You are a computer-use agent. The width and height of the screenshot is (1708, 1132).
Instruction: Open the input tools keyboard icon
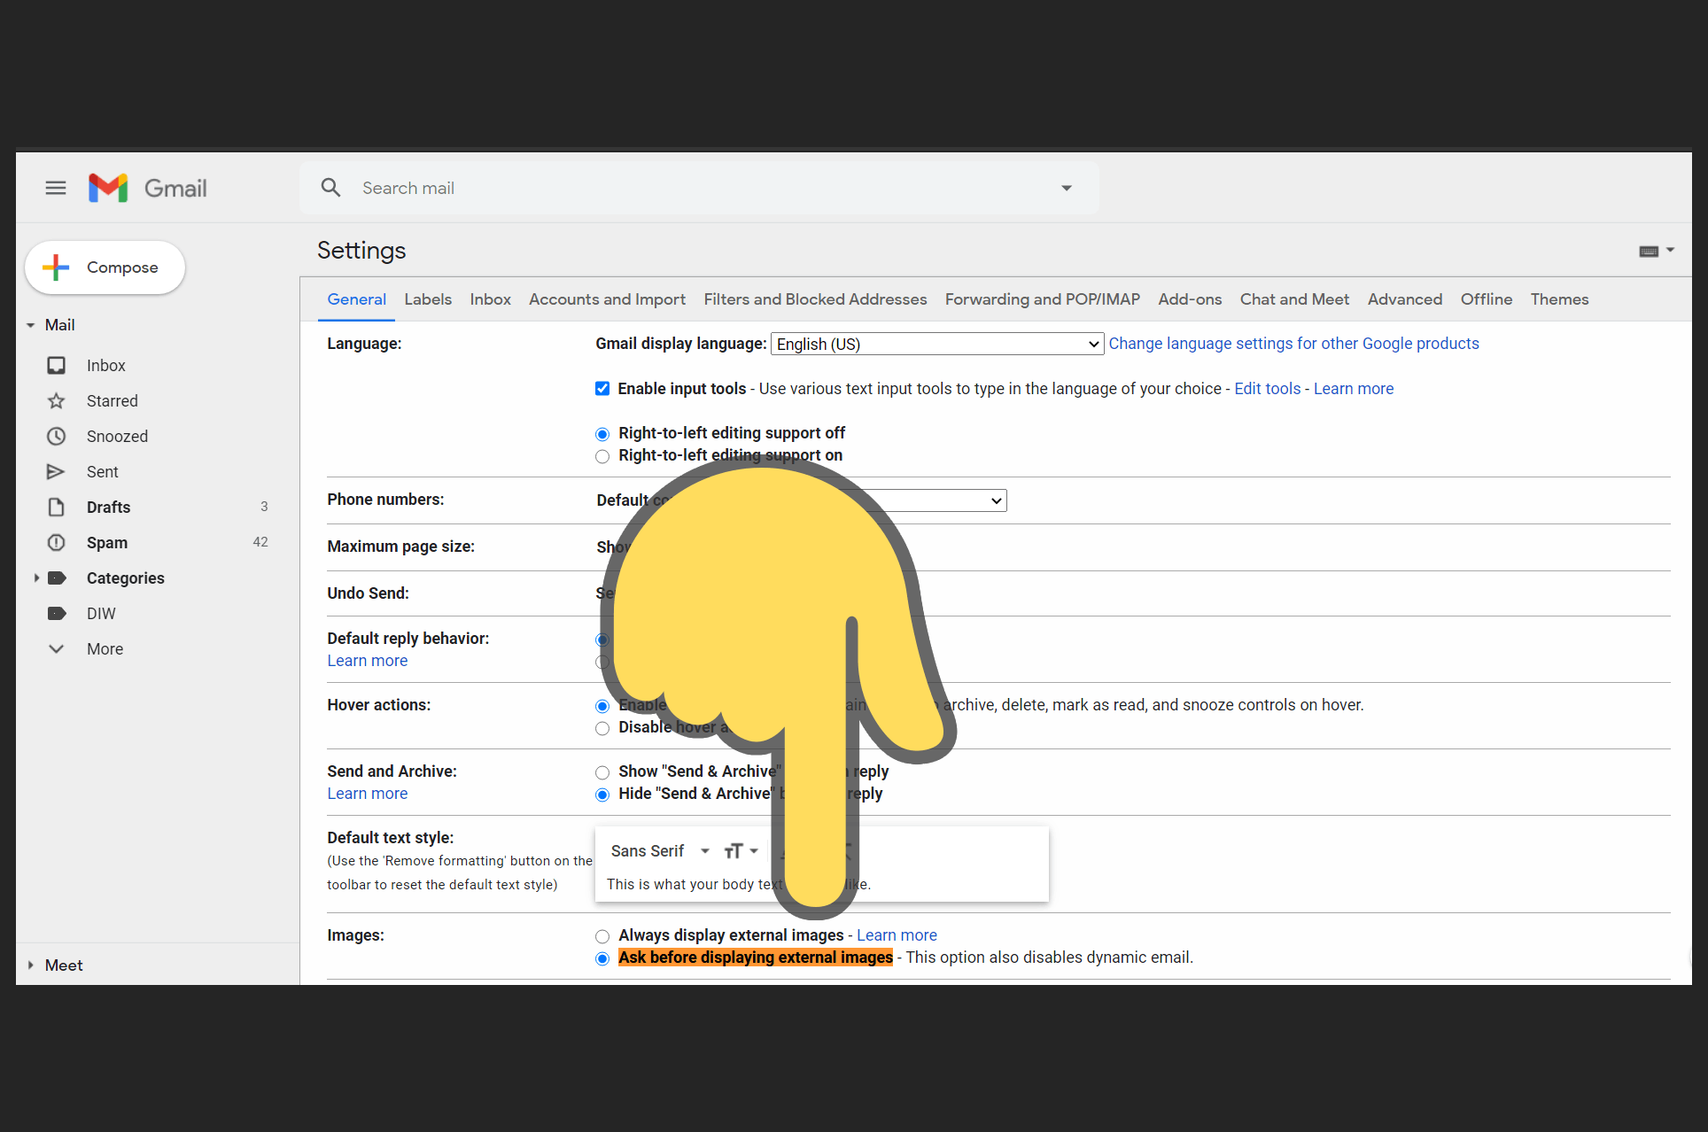[x=1649, y=252]
